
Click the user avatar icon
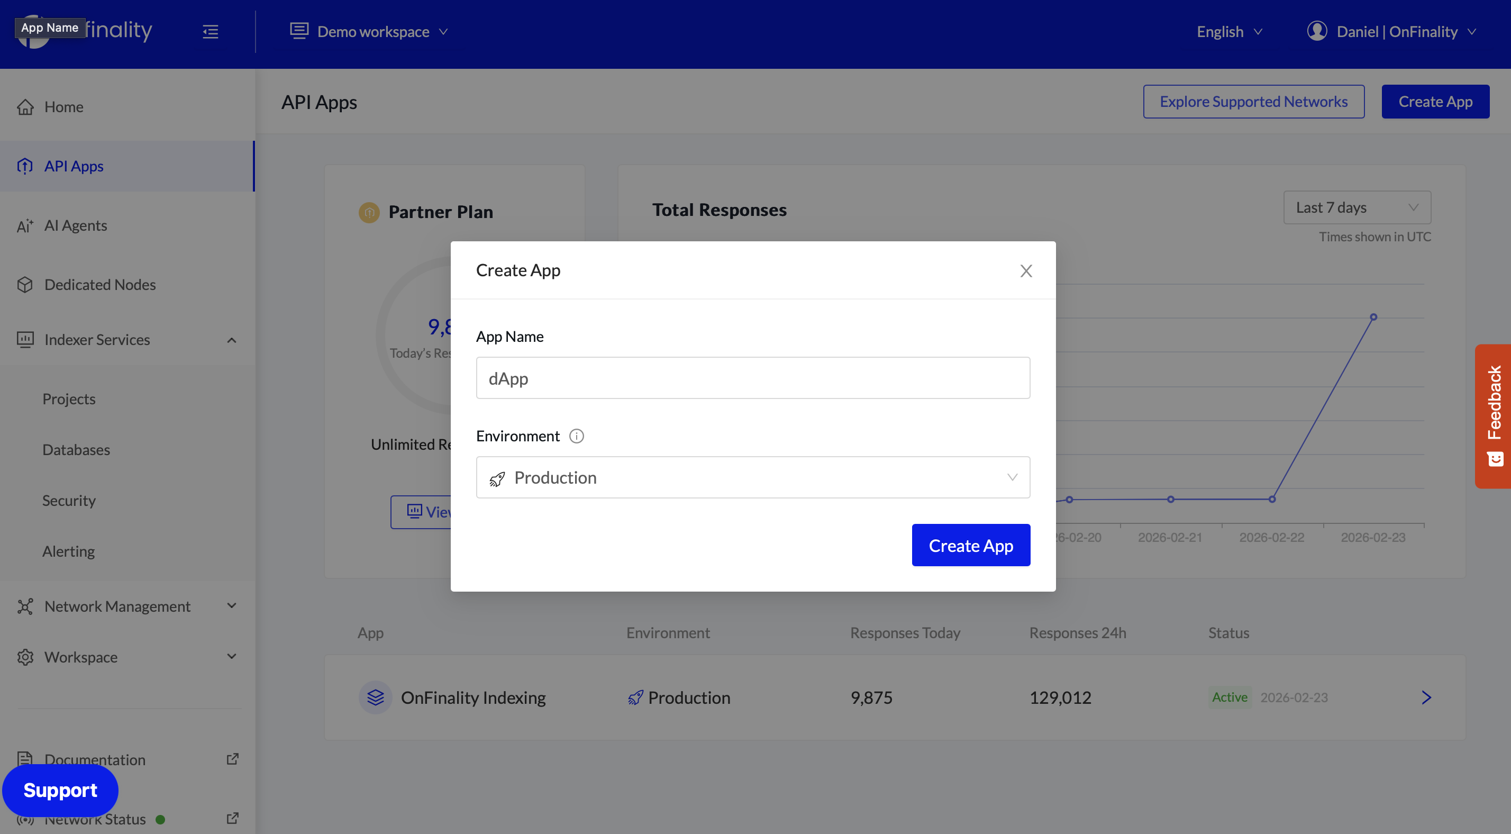[x=1317, y=31]
